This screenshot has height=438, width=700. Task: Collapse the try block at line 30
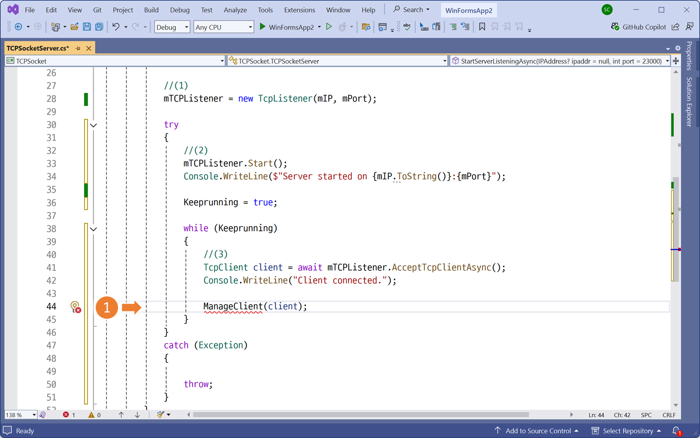pyautogui.click(x=93, y=125)
